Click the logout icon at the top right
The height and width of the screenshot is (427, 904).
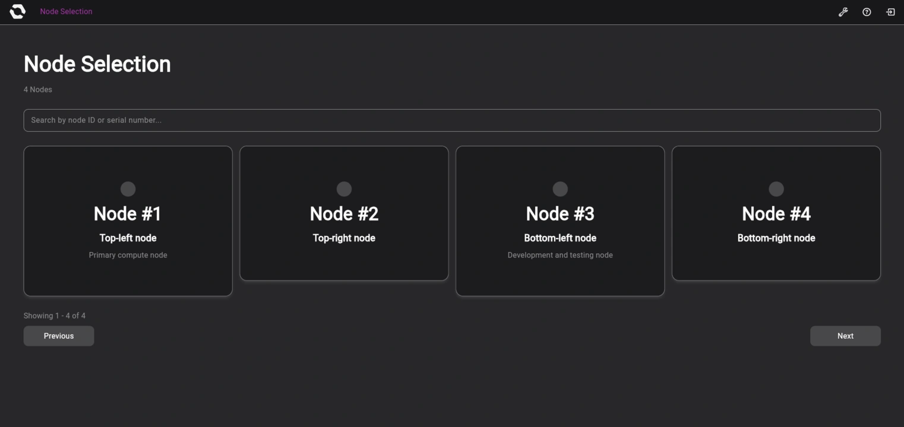pyautogui.click(x=889, y=11)
